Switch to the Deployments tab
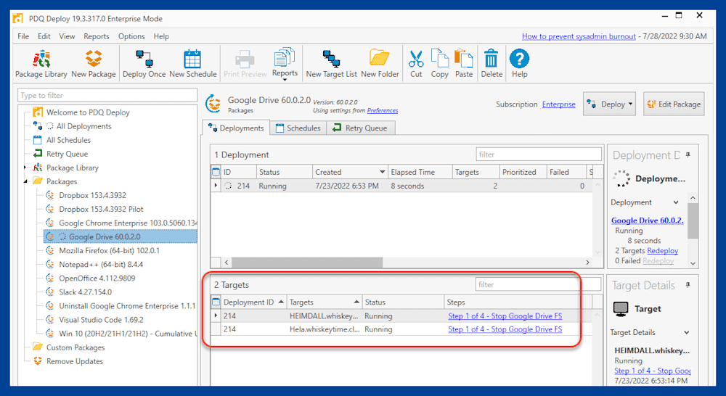Image resolution: width=726 pixels, height=396 pixels. (x=236, y=128)
